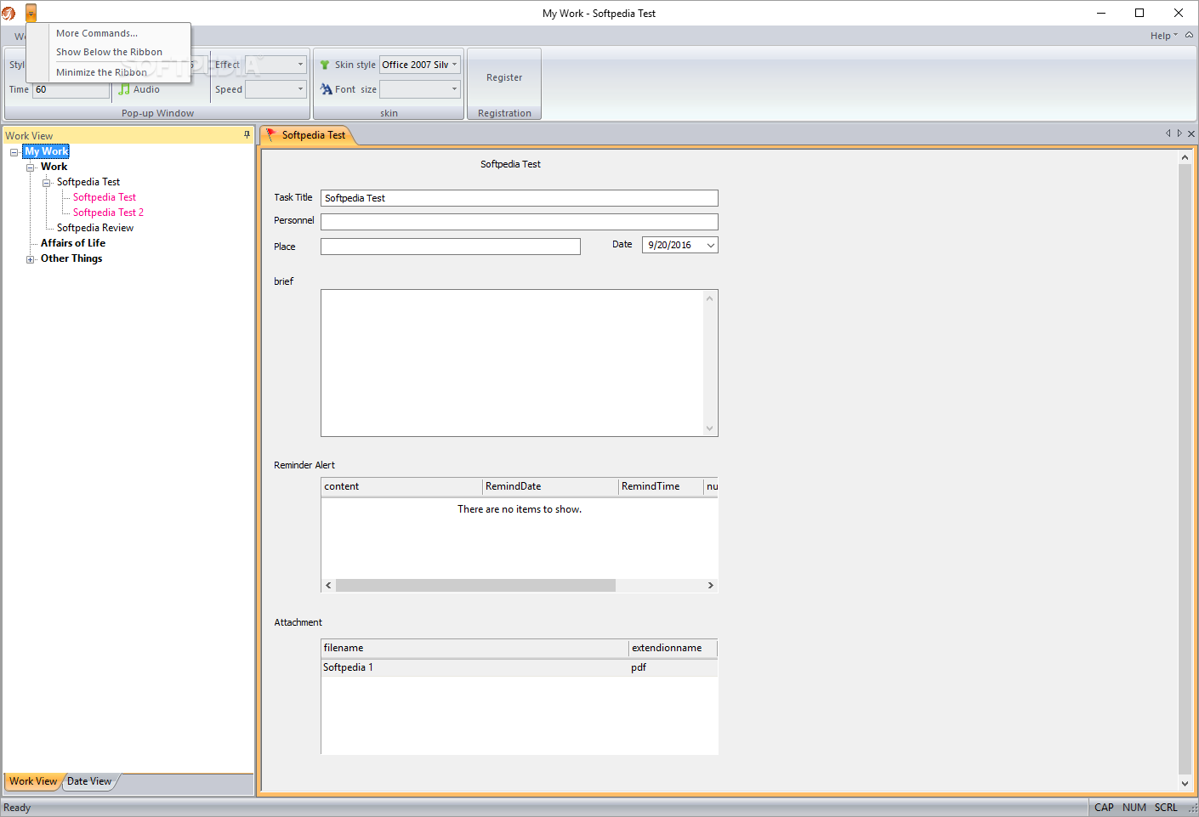The height and width of the screenshot is (817, 1199).
Task: Click the Register button
Action: point(504,77)
